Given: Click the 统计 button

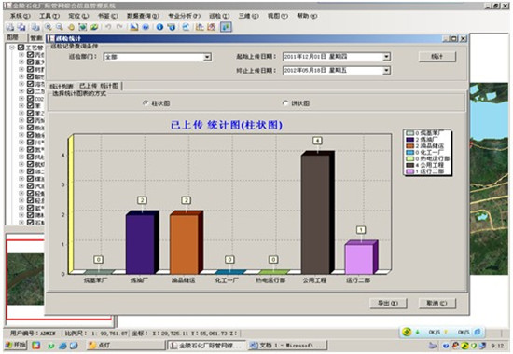Looking at the screenshot, I should 437,57.
